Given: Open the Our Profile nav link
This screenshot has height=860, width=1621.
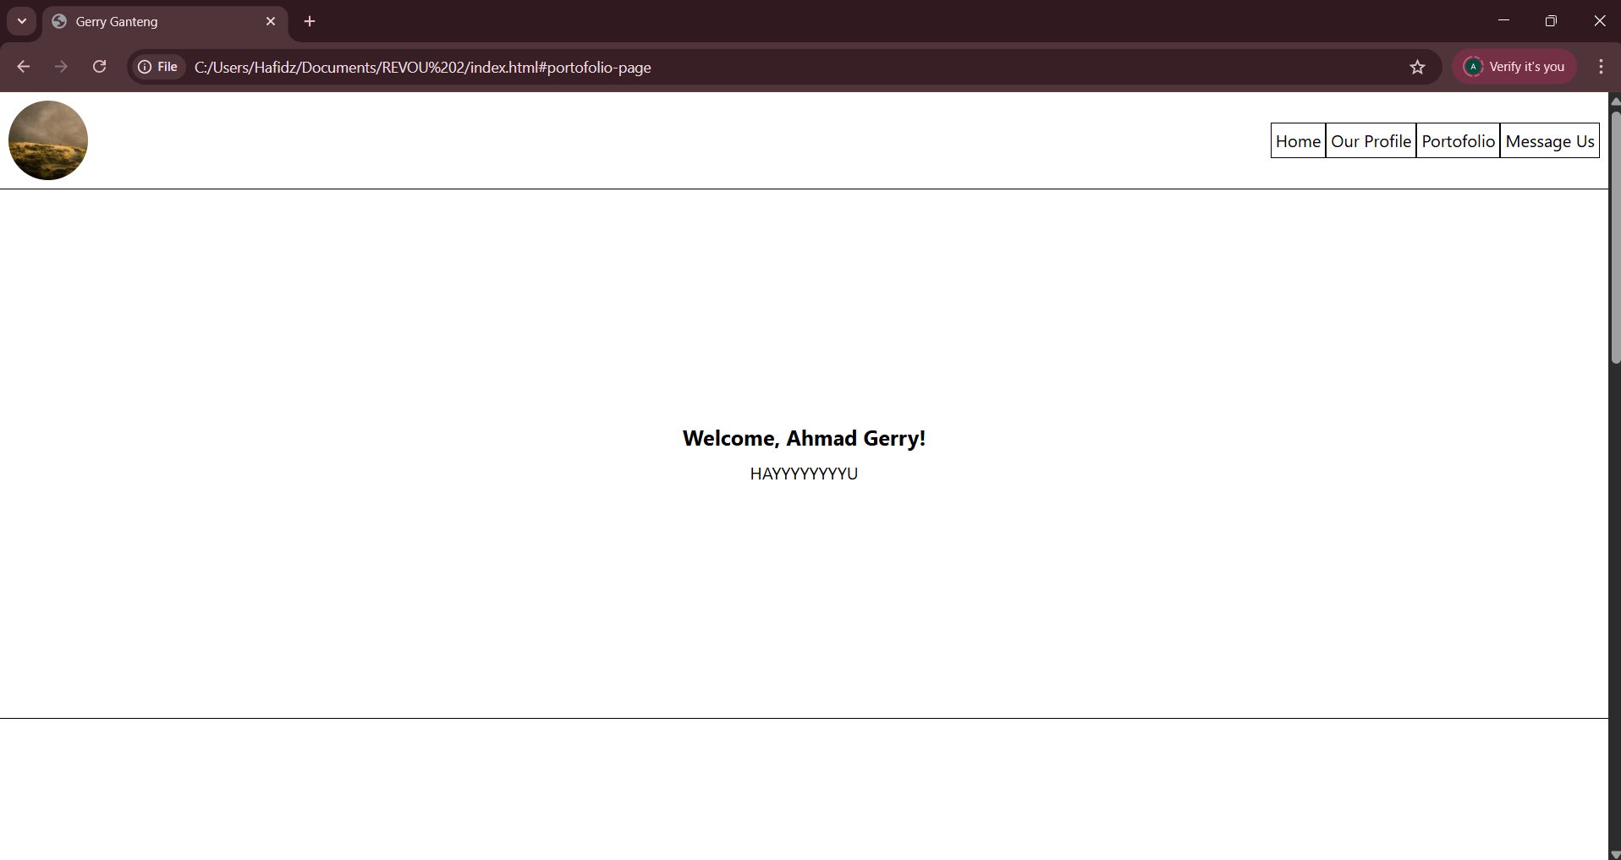Looking at the screenshot, I should [1371, 141].
